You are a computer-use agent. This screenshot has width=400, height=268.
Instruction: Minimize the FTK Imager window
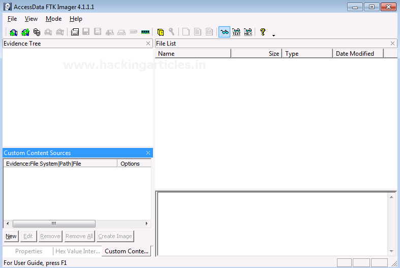[355, 7]
